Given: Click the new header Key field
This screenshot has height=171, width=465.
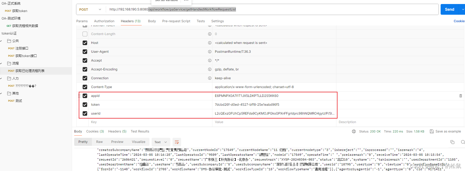Looking at the screenshot, I should tap(150, 122).
